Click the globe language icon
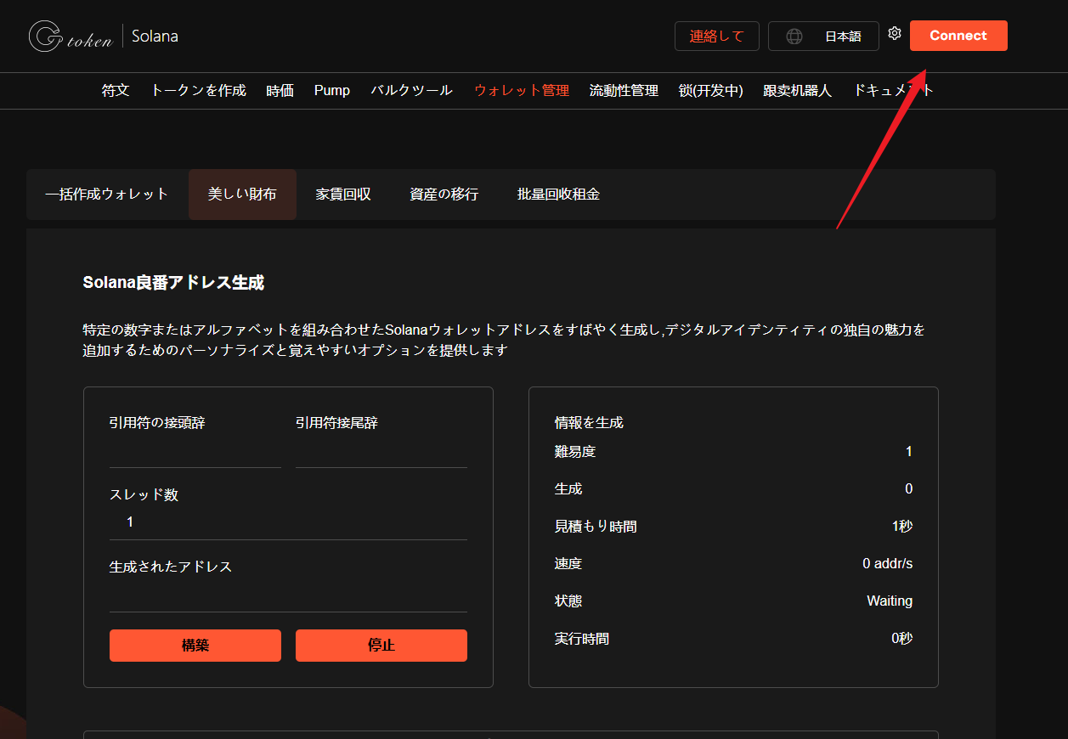 tap(794, 37)
